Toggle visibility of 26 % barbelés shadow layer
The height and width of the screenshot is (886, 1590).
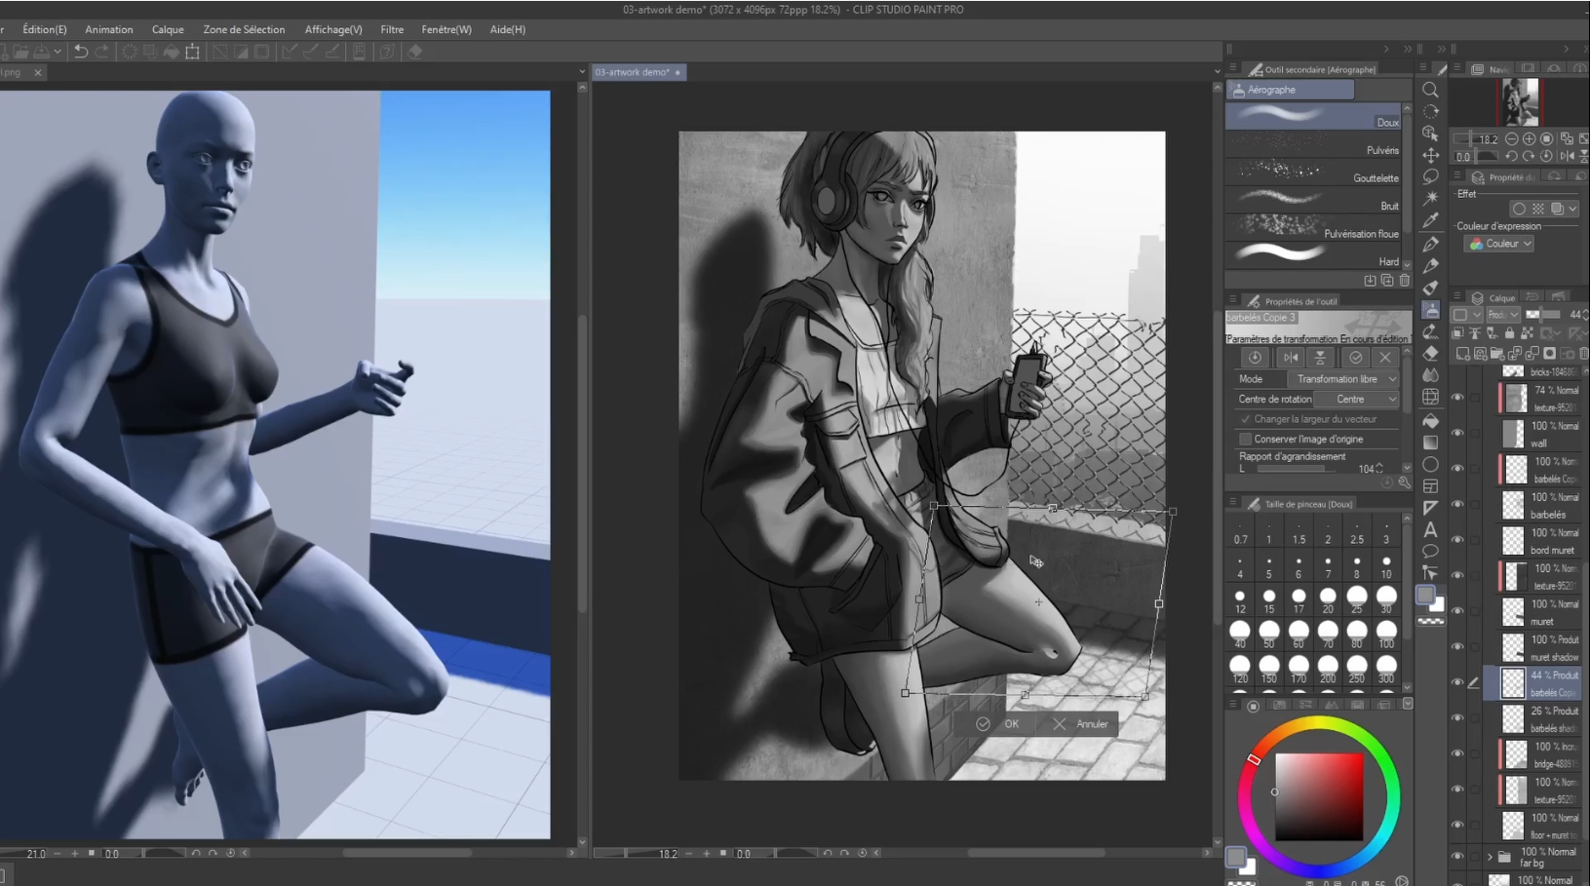tap(1457, 718)
